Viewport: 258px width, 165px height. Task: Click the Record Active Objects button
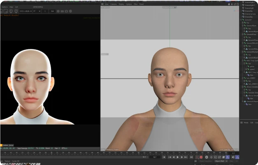click(x=197, y=157)
